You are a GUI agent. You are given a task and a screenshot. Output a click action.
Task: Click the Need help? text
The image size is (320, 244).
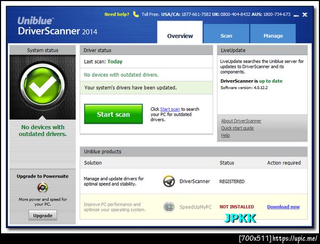pos(117,14)
